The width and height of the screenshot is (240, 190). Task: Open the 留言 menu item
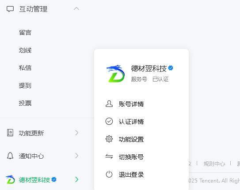(x=25, y=33)
